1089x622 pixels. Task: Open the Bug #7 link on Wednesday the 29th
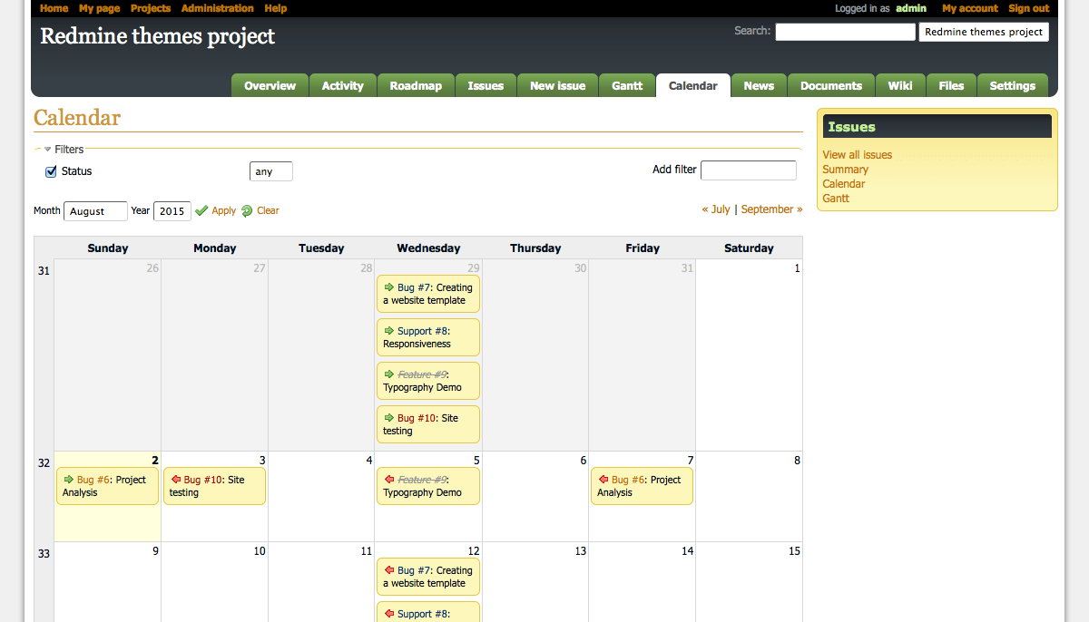(x=414, y=287)
